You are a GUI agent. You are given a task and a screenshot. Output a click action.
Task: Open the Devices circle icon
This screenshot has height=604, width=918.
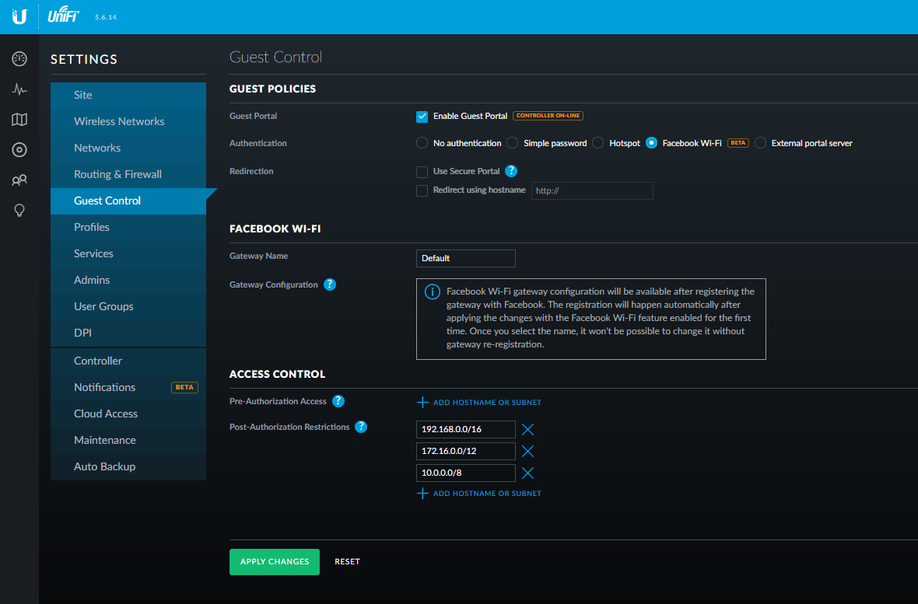[x=19, y=150]
